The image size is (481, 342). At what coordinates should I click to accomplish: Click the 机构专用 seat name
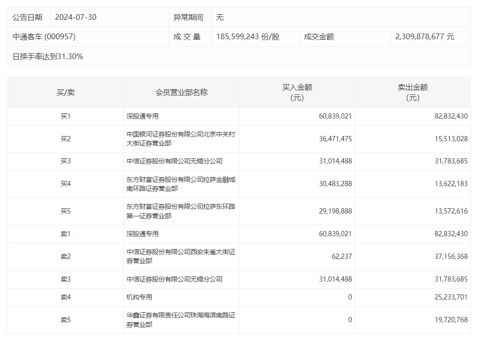pos(139,297)
